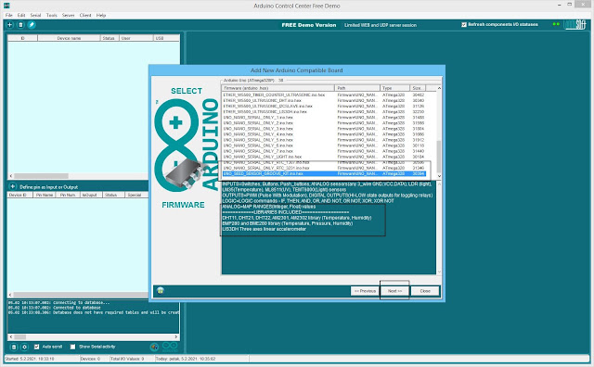Click firmware list scroll down arrow
Image resolution: width=594 pixels, height=367 pixels.
439,176
